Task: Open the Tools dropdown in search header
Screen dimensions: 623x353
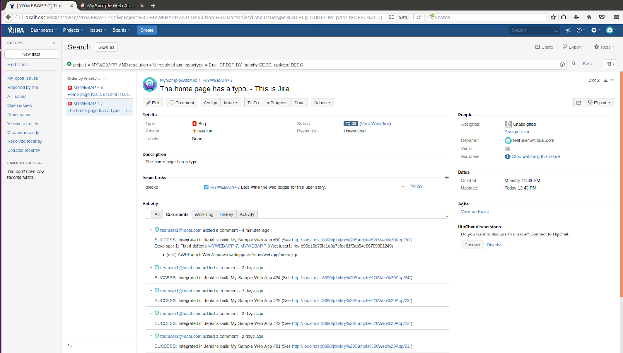Action: (604, 47)
